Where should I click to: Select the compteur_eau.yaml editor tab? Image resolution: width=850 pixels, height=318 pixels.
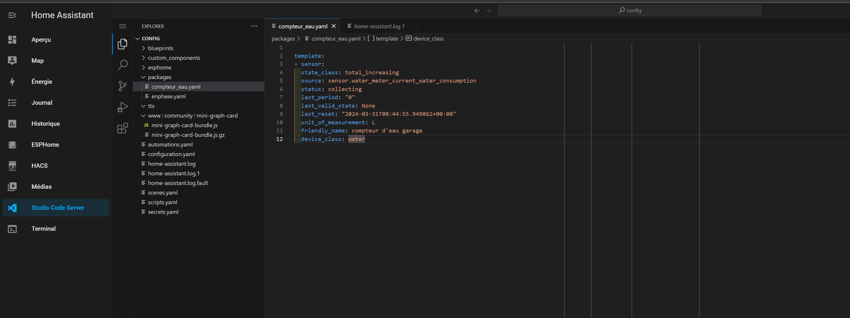point(302,26)
